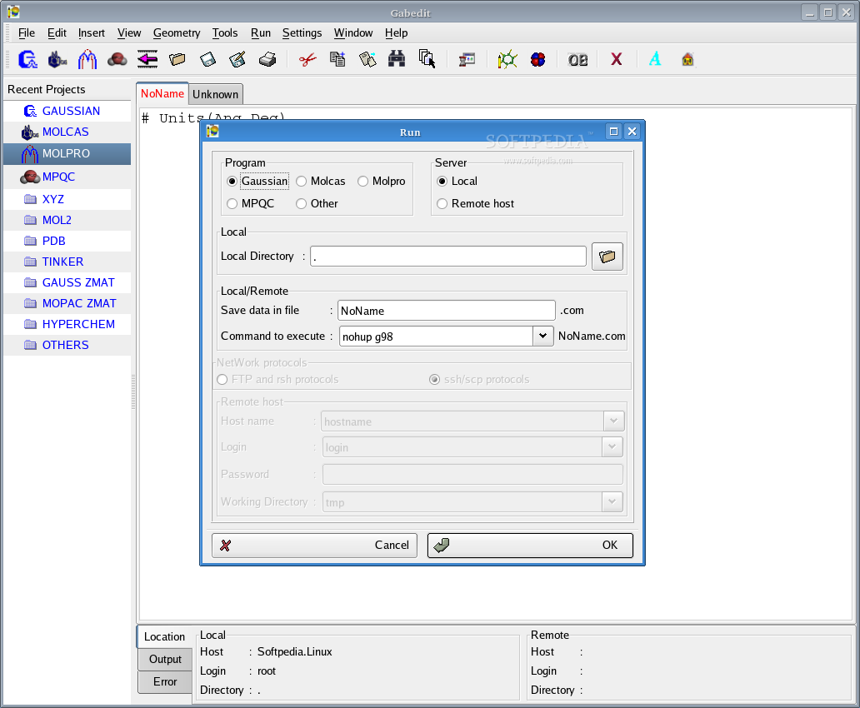This screenshot has height=708, width=860.
Task: Click the select all toolbar icon
Action: coord(427,59)
